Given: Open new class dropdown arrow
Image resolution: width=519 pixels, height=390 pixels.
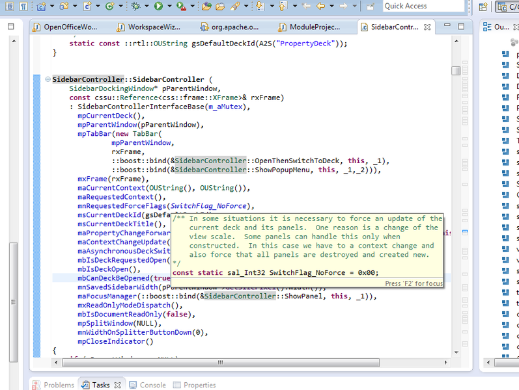Looking at the screenshot, I should (x=120, y=6).
